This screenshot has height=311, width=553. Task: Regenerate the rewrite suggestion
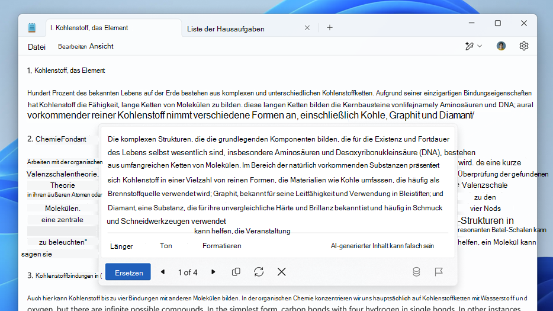pyautogui.click(x=259, y=272)
